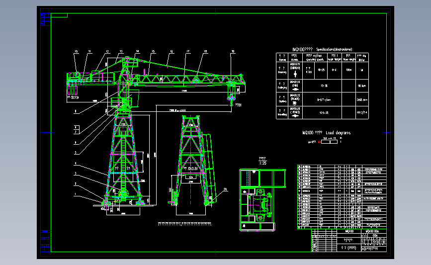Select callout number 11 above the counter-jib
The height and width of the screenshot is (265, 431).
(89, 51)
